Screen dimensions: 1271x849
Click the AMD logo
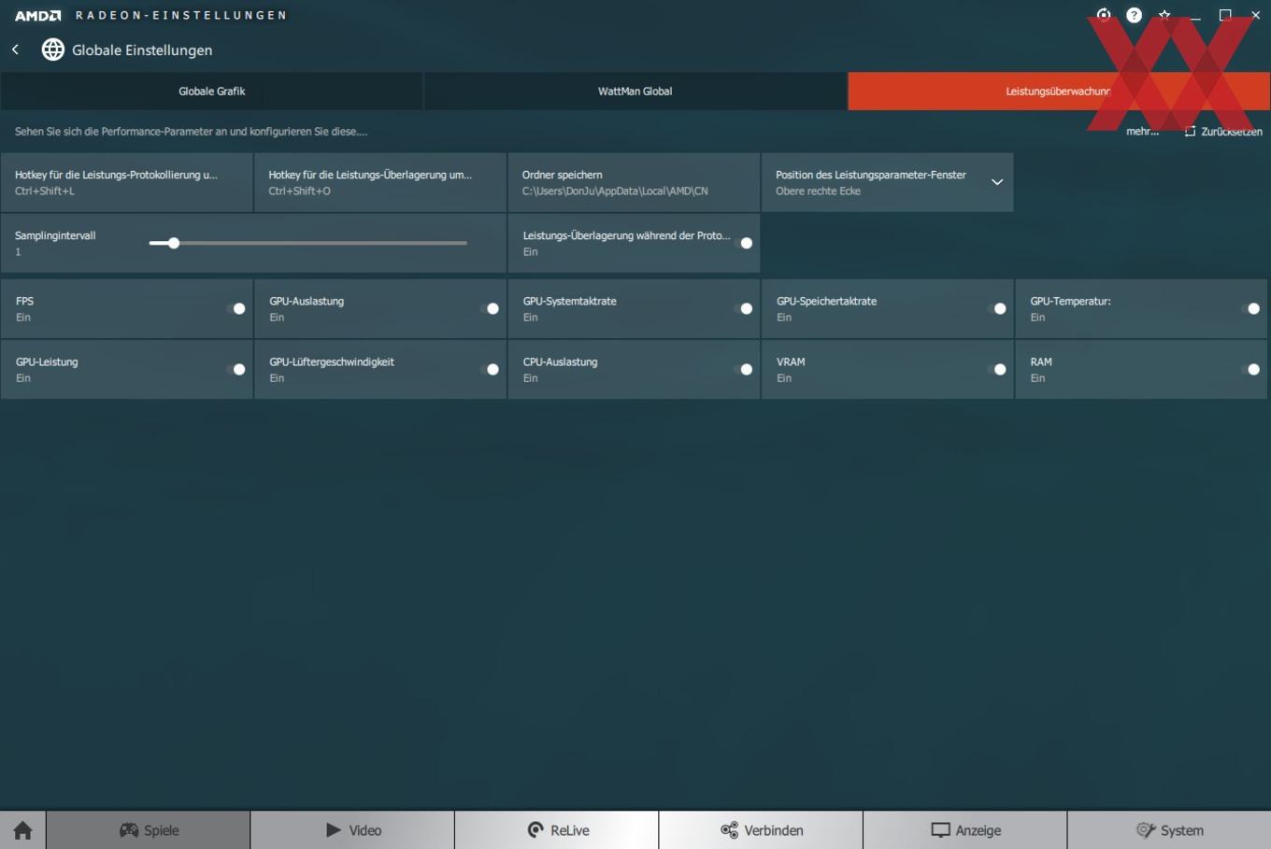tap(37, 15)
